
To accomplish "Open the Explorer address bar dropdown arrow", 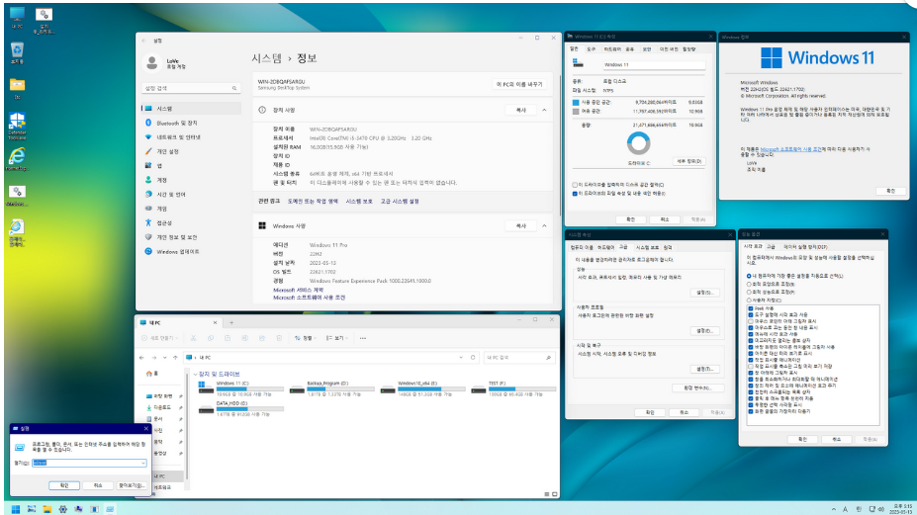I will coord(461,357).
